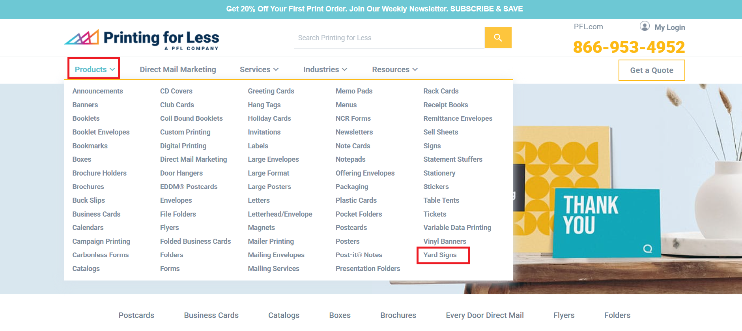Choose Memo Pads from the menu
The image size is (742, 331).
(x=354, y=91)
